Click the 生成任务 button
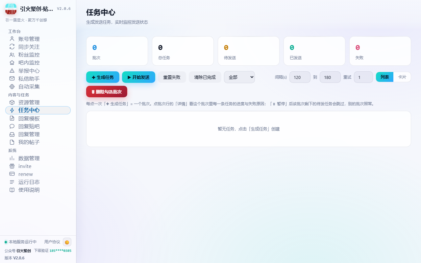 [103, 77]
